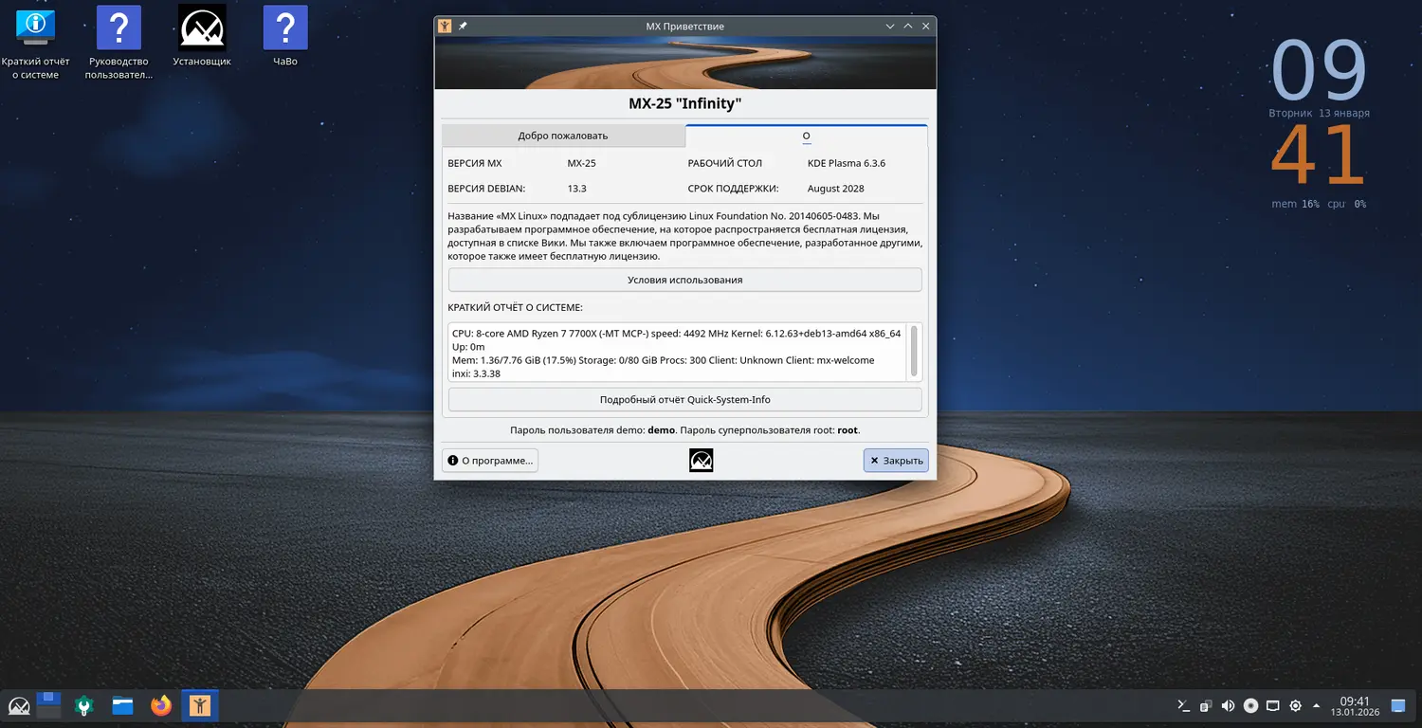Switch to the Добро пожаловать tab
Screen dimensions: 1422x728
pyautogui.click(x=563, y=136)
